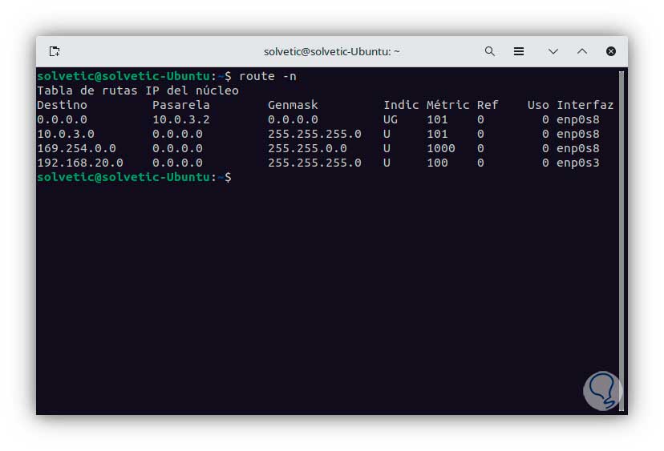The width and height of the screenshot is (664, 451).
Task: Click the Métric column header
Action: coord(447,105)
